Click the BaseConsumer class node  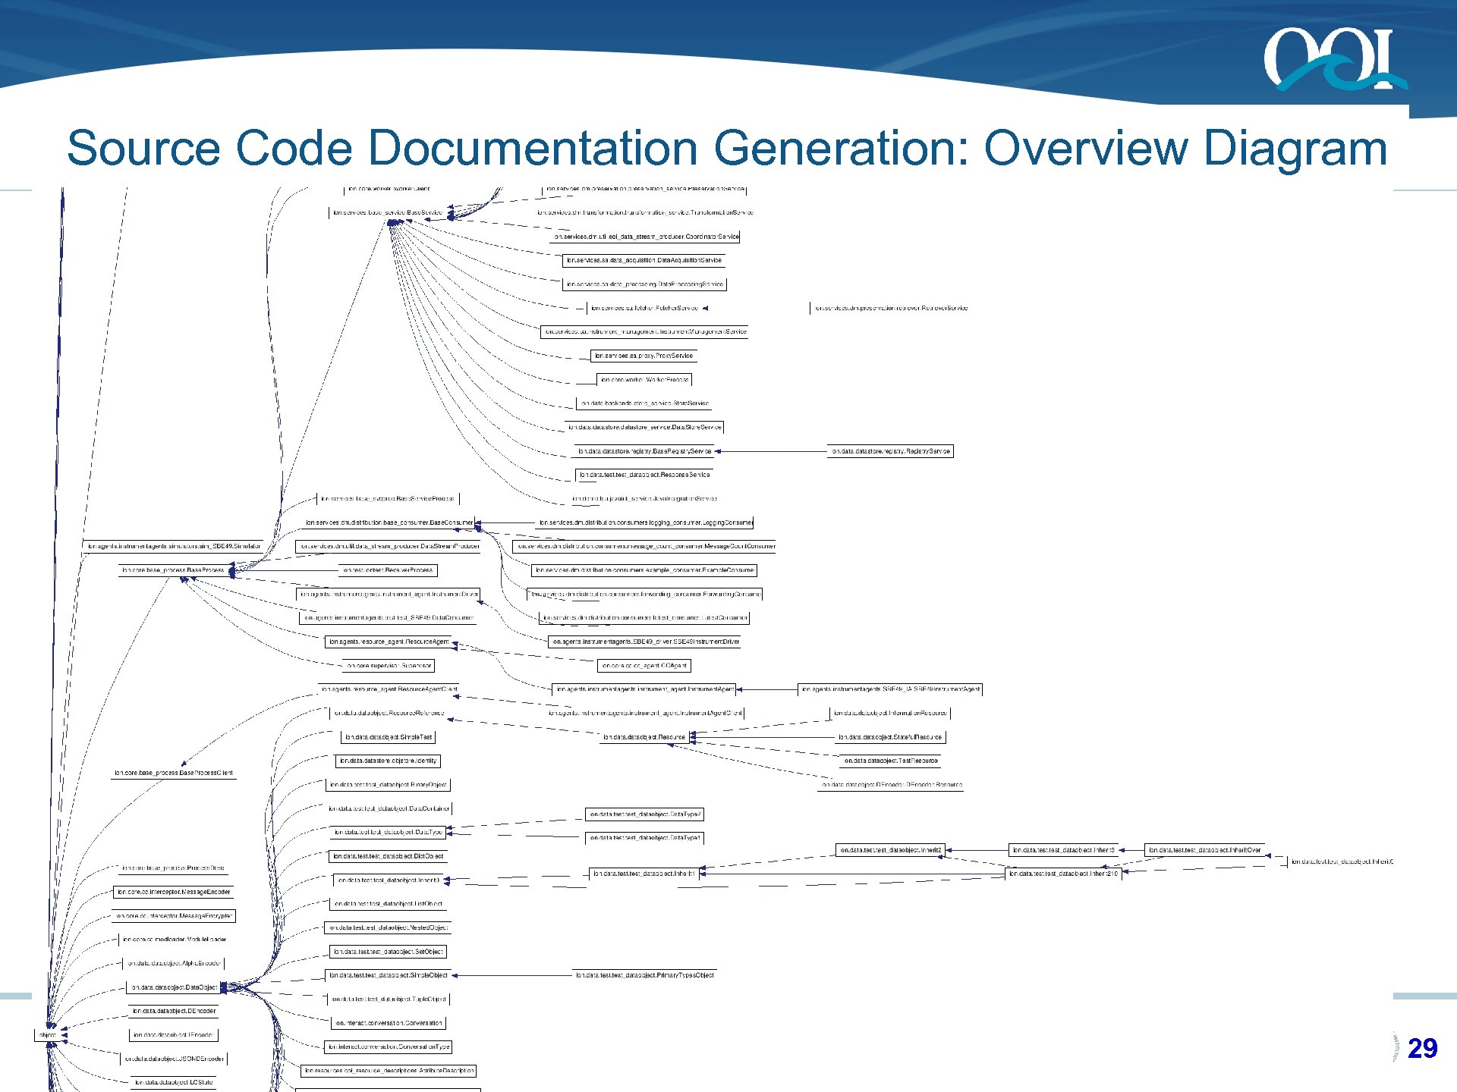tap(389, 522)
